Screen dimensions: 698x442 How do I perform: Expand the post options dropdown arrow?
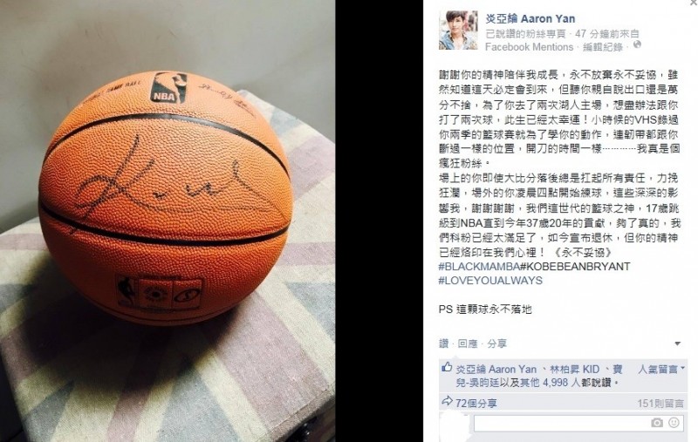[678, 343]
